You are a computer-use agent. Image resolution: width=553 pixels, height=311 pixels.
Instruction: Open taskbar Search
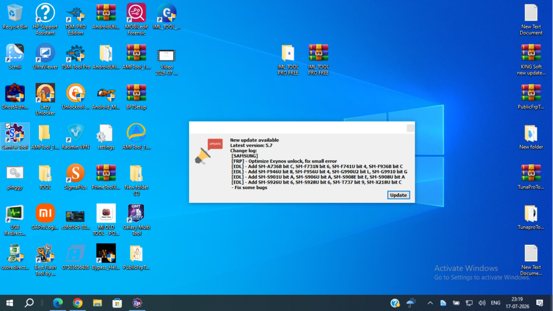pos(29,303)
